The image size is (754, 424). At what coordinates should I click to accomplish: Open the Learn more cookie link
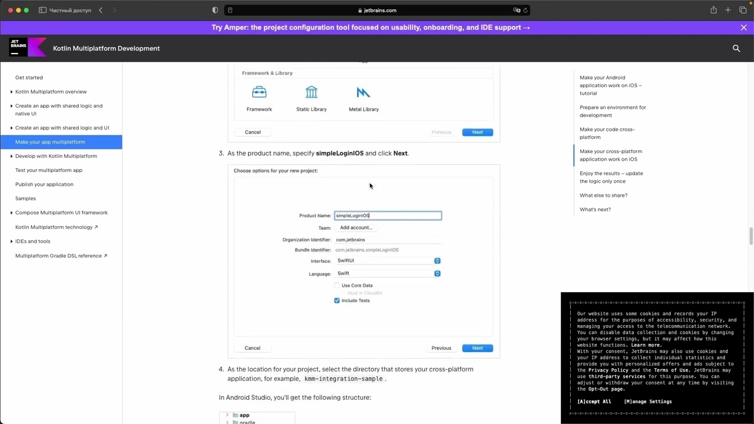click(x=646, y=345)
